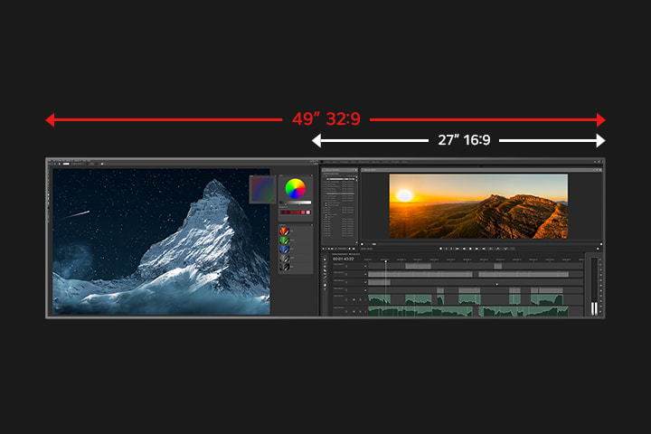
Task: Click the purple-green gradient color square
Action: pos(262,189)
